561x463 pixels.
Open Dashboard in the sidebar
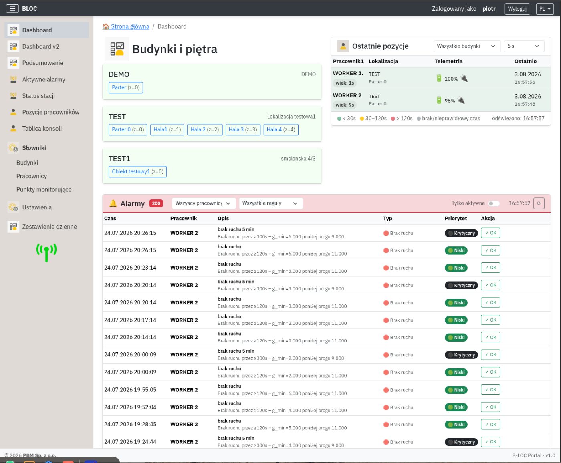tap(47, 30)
